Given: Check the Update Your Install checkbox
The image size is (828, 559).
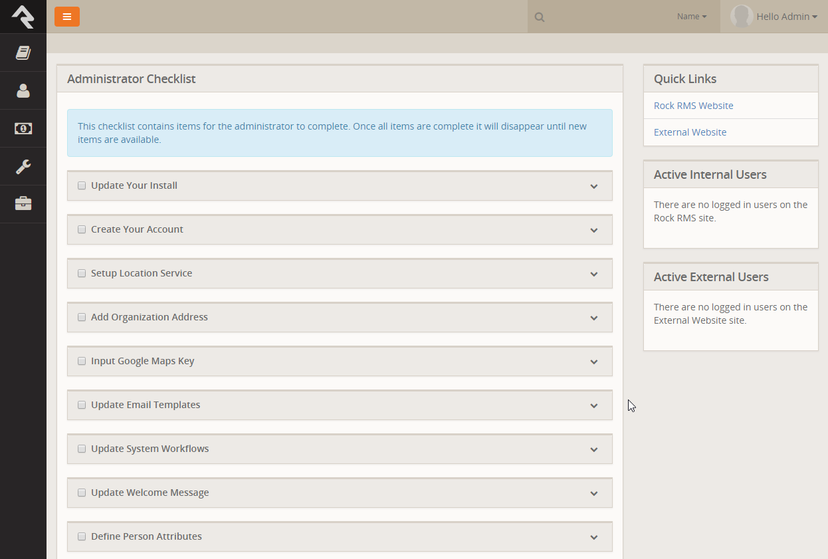Looking at the screenshot, I should (82, 185).
